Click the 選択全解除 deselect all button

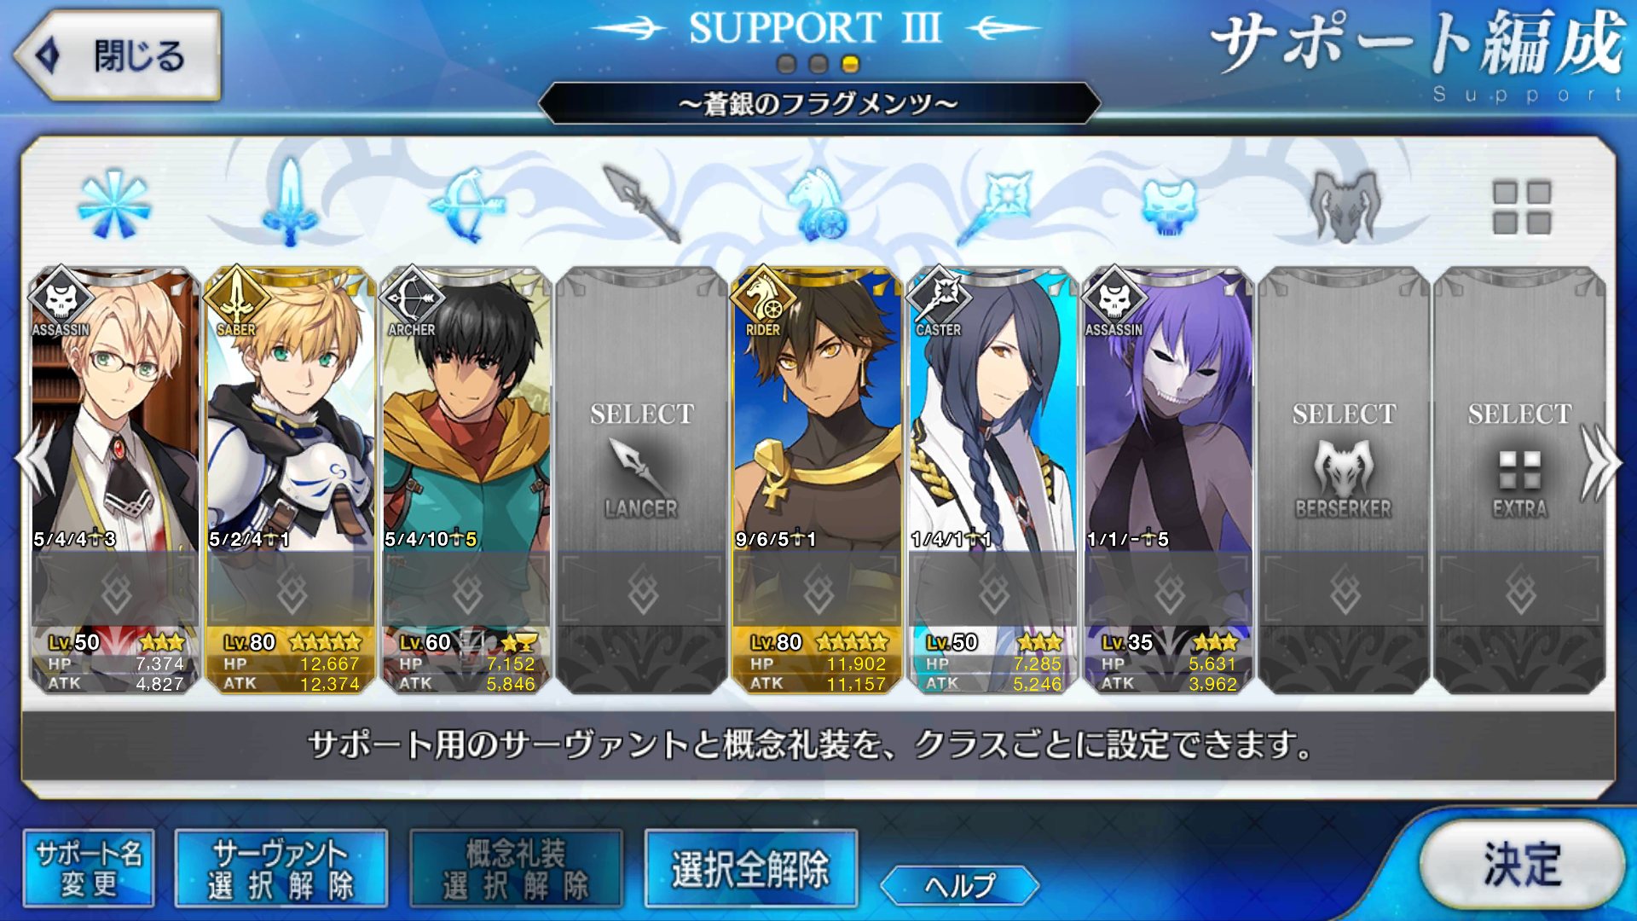(750, 869)
